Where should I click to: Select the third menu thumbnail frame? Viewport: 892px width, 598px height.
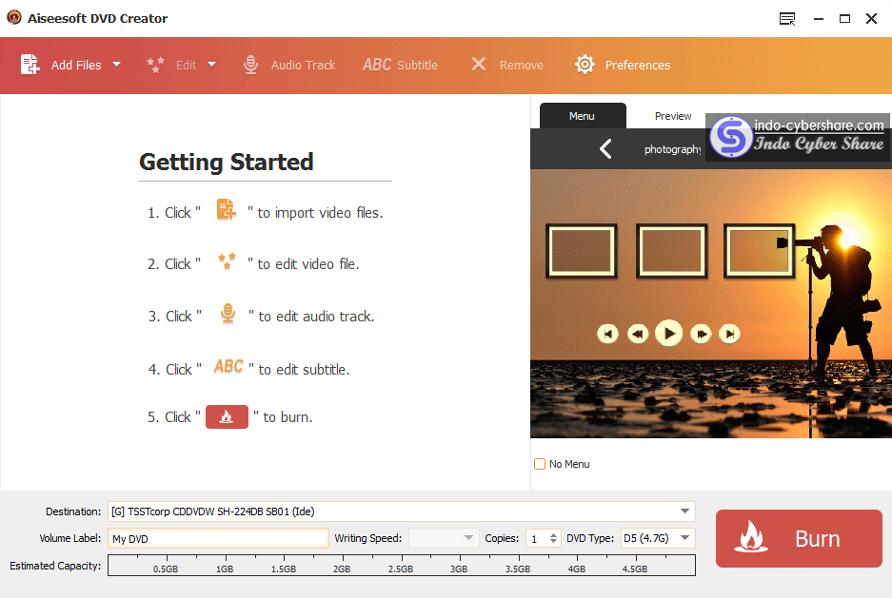coord(759,251)
